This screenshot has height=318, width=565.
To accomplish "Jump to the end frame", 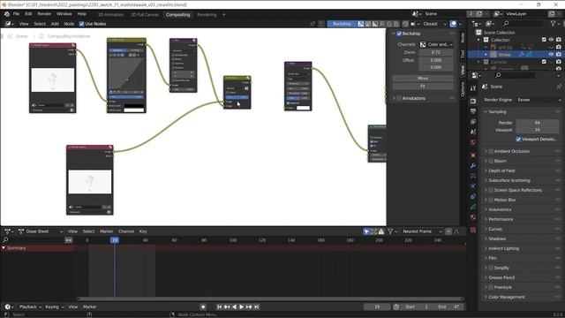I will pyautogui.click(x=257, y=307).
